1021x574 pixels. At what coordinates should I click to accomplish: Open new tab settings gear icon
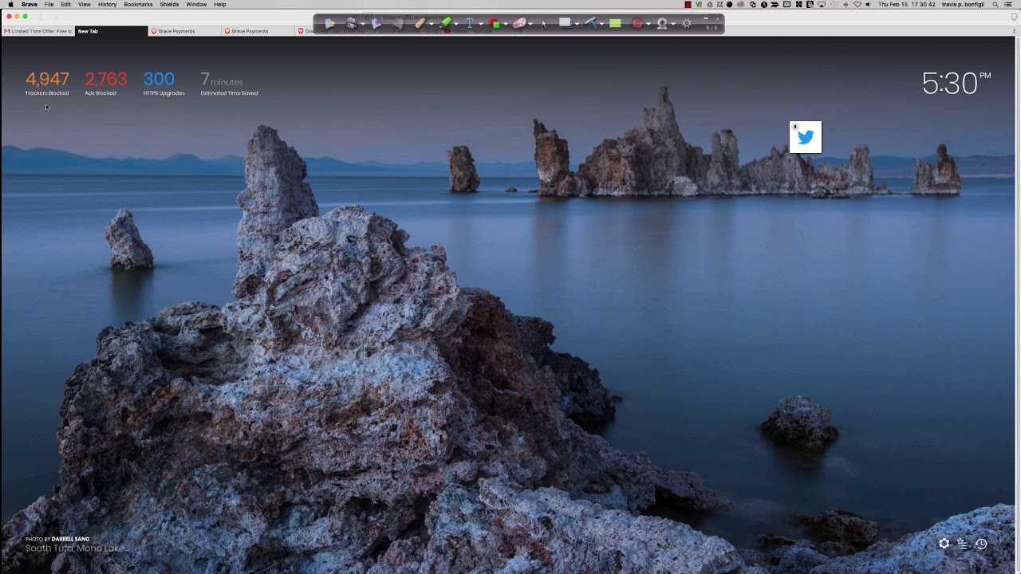pos(944,544)
